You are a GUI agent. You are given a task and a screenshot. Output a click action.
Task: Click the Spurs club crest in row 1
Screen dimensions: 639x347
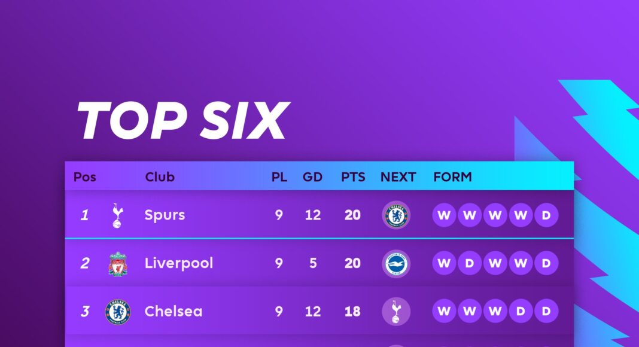(x=117, y=215)
